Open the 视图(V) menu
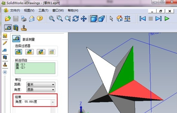 coord(29,10)
